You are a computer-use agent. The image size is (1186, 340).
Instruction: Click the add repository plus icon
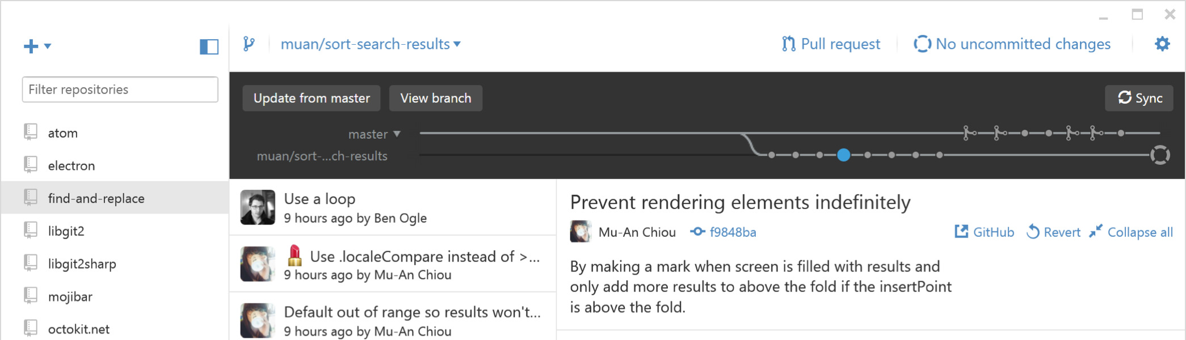pyautogui.click(x=30, y=45)
